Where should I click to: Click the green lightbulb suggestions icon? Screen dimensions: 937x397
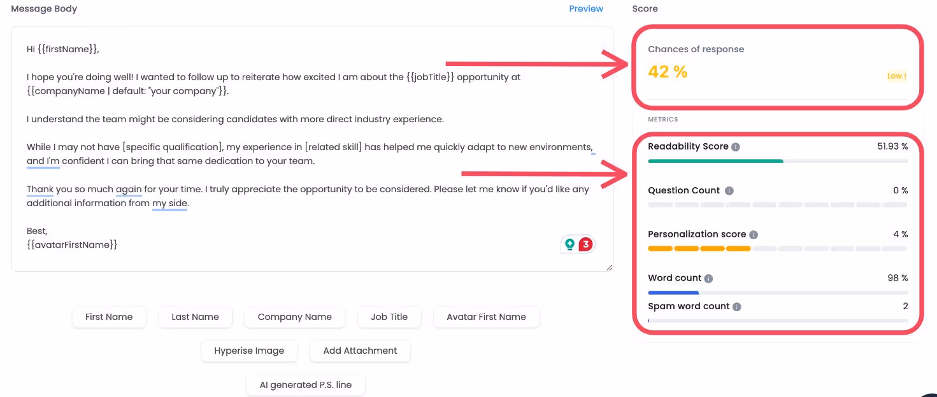pos(570,244)
